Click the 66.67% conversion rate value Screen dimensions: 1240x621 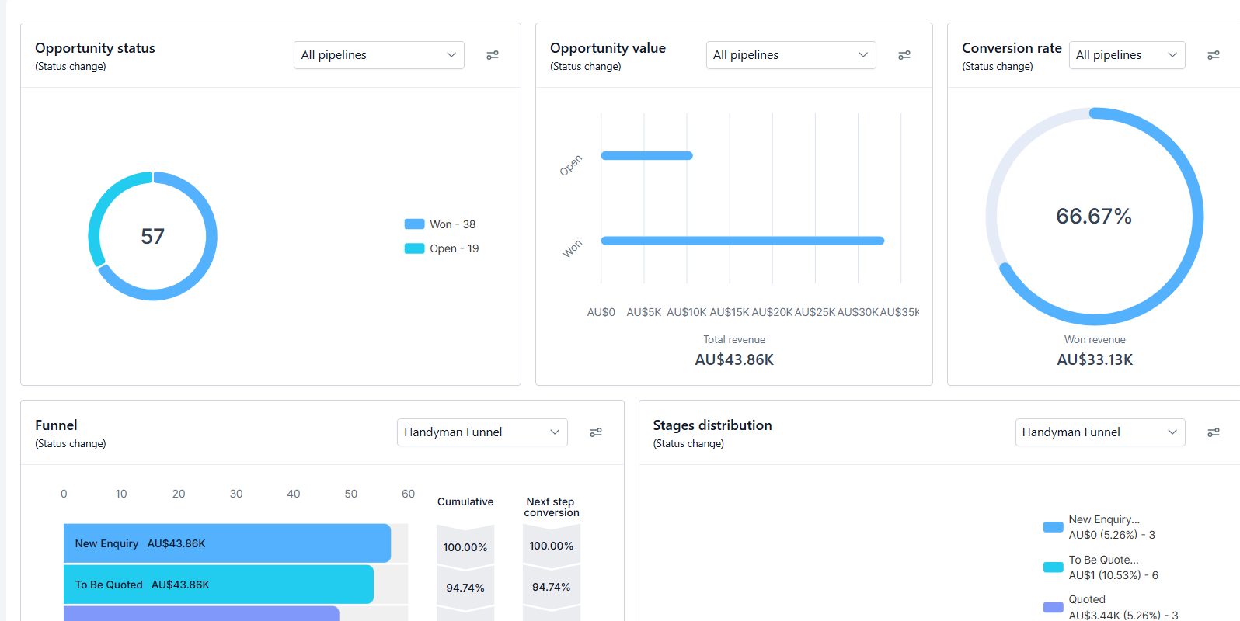(x=1094, y=216)
